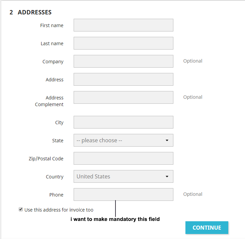This screenshot has height=239, width=245.
Task: Click the City input field
Action: click(x=123, y=122)
